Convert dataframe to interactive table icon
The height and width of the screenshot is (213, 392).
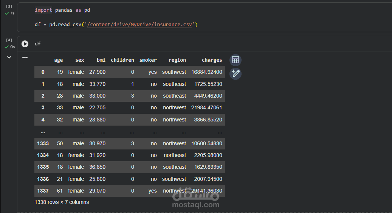coord(236,60)
